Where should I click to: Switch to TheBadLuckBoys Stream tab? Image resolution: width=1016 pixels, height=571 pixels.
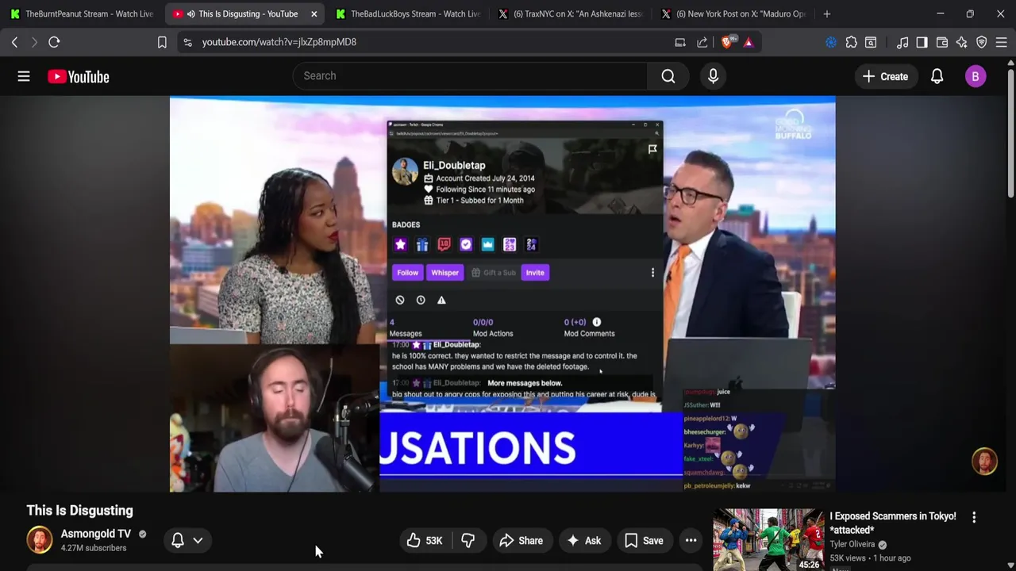pos(408,13)
